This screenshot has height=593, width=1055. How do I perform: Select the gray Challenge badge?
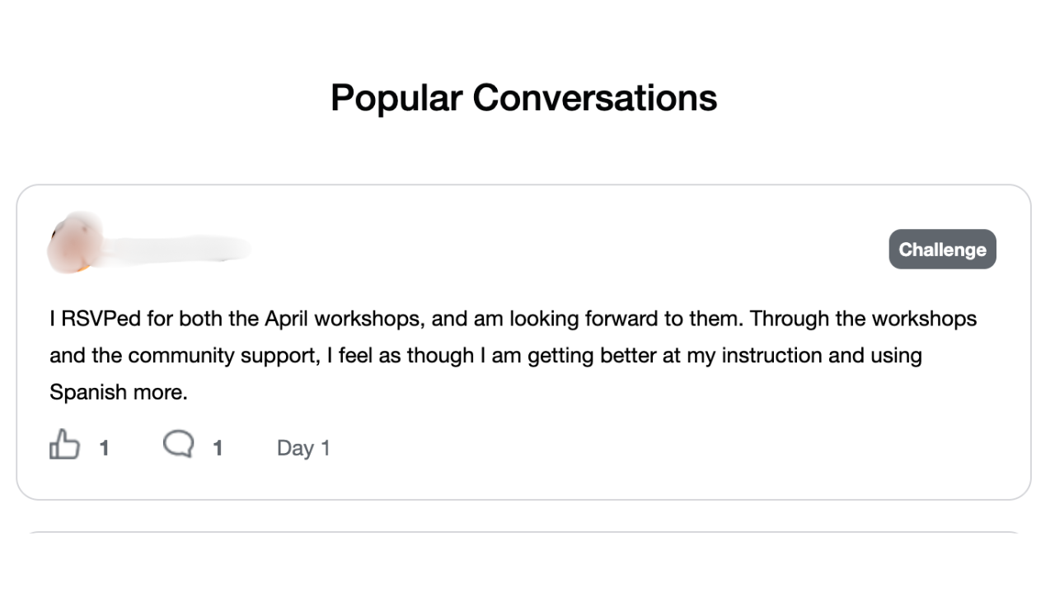[942, 250]
